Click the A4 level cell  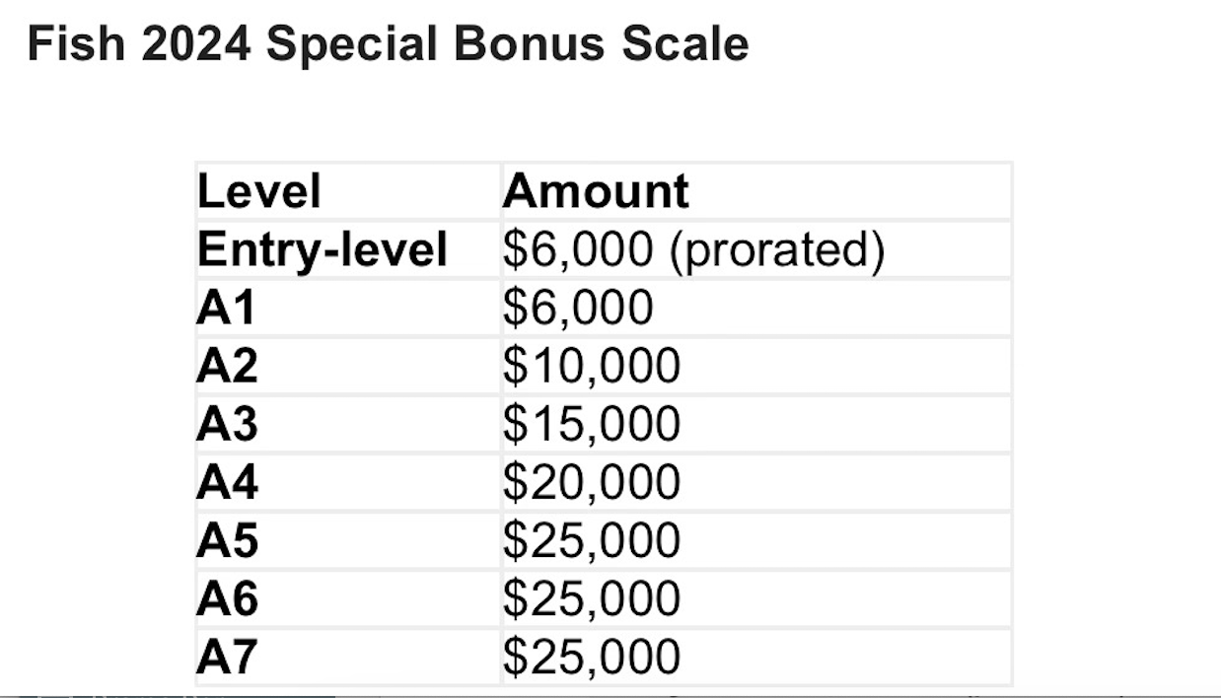click(x=227, y=483)
